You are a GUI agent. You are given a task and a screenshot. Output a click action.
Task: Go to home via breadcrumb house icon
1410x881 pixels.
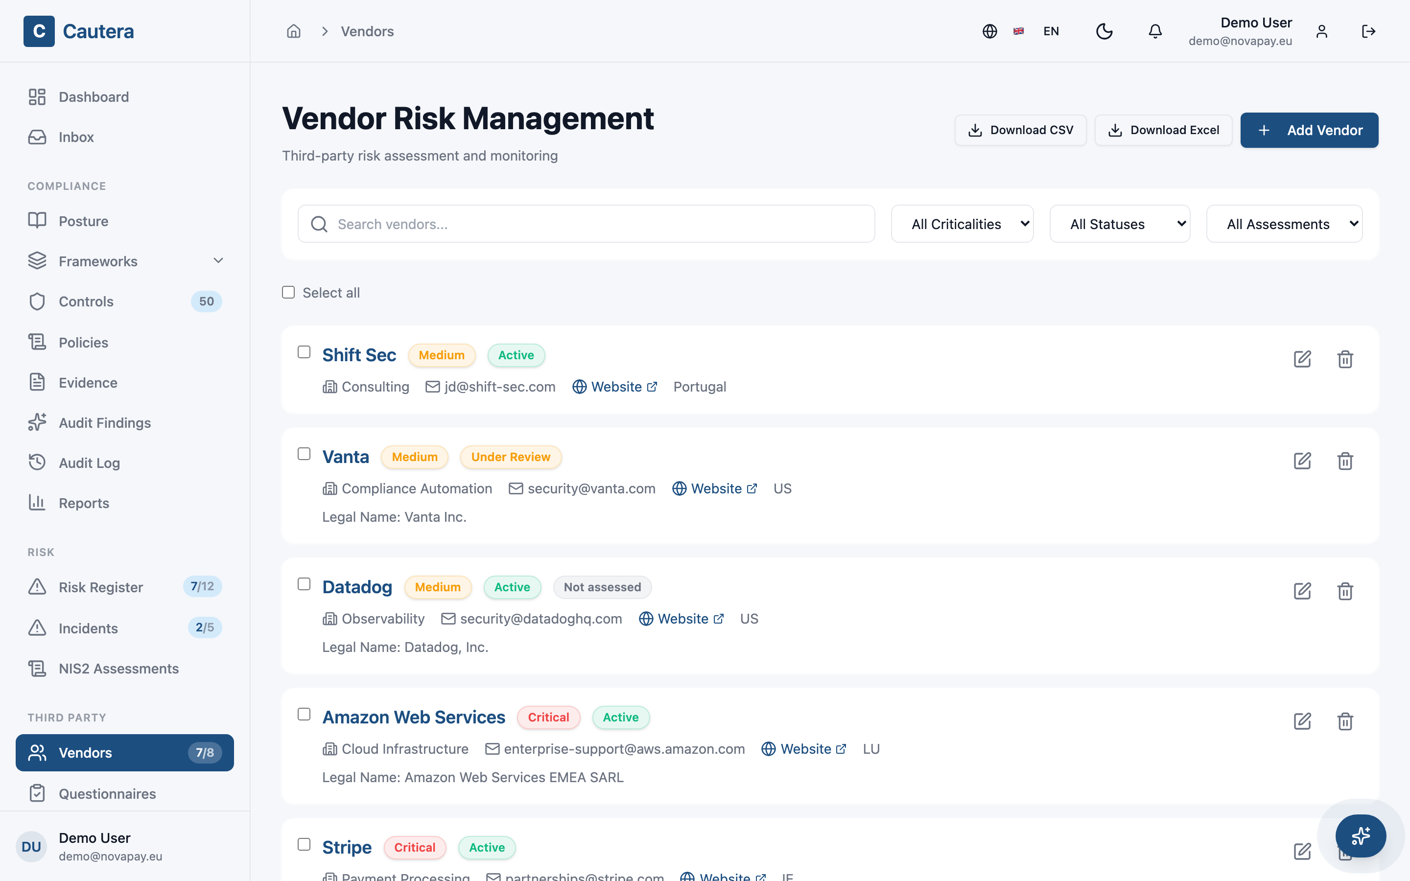(x=294, y=31)
